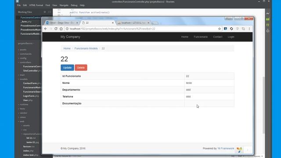
Task: Click the S extension icon in browser toolbar
Action: 225,29
